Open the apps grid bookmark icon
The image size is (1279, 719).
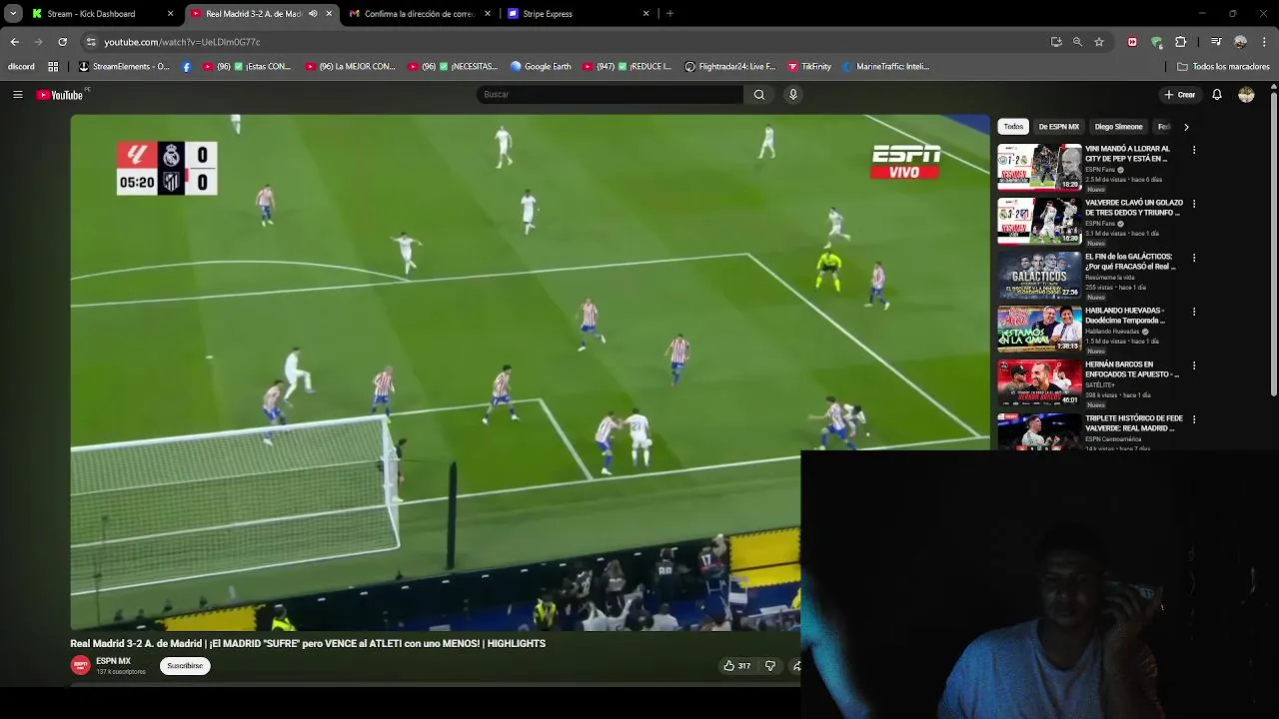pos(53,67)
